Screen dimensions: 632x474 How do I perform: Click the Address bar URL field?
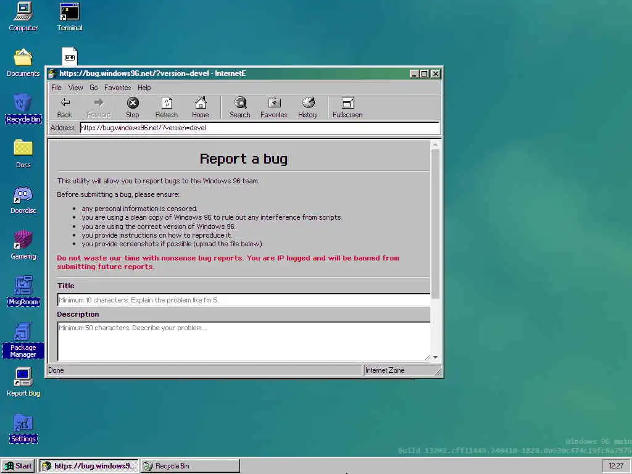coord(260,128)
